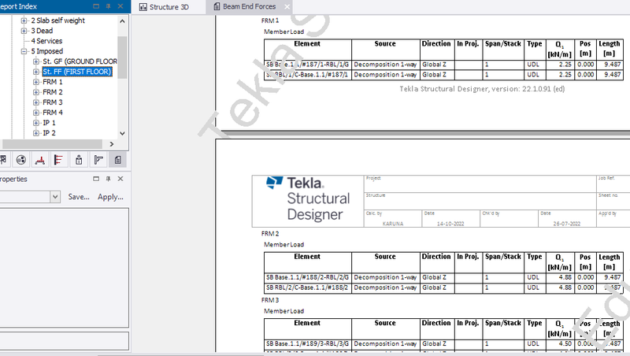
Task: Click the Report Index vertical scrollbar thumb
Action: [123, 57]
